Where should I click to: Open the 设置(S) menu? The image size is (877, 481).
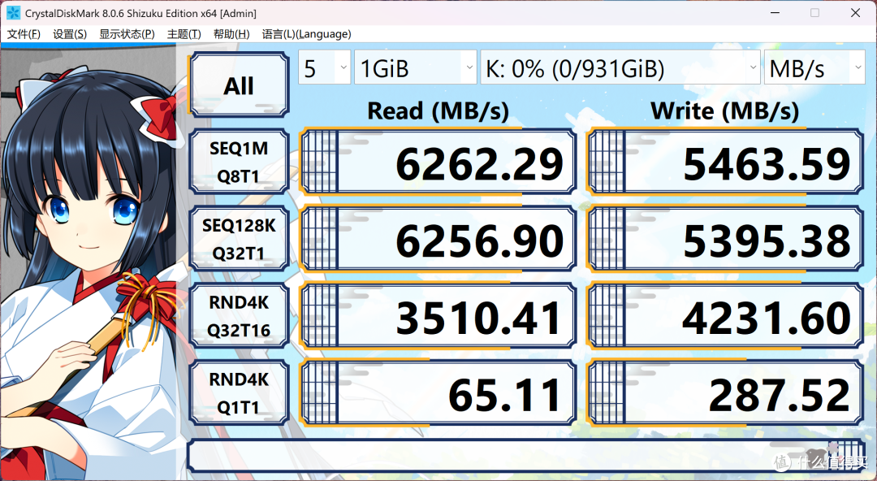click(x=70, y=34)
